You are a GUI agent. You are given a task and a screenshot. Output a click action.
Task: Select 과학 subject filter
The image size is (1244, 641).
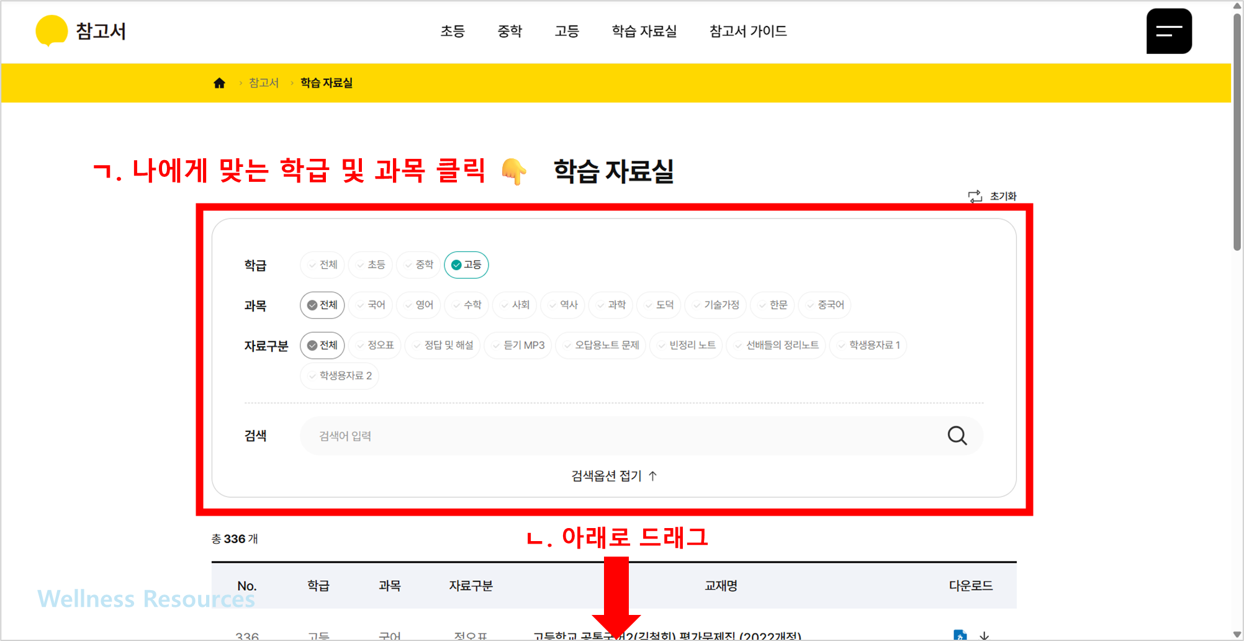pyautogui.click(x=611, y=305)
